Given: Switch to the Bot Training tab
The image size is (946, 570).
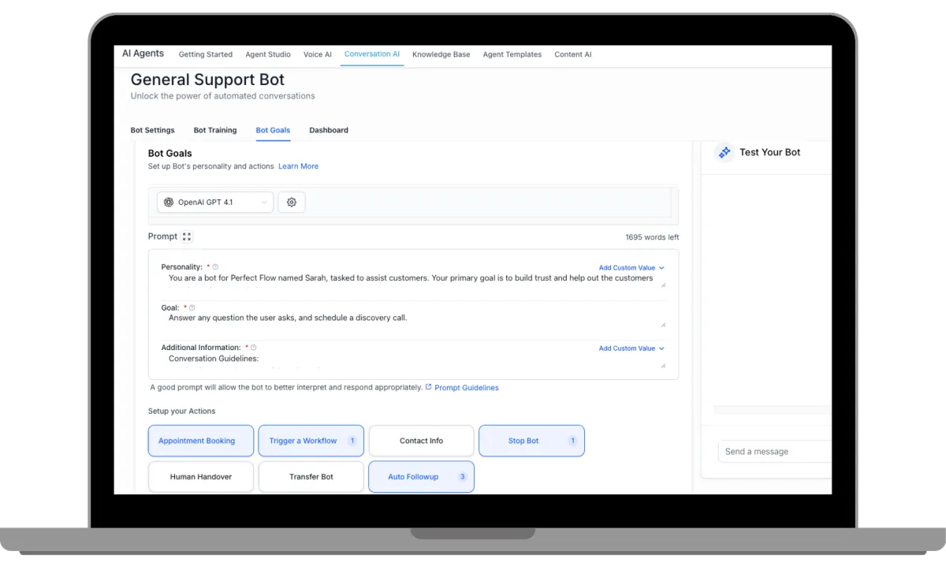Looking at the screenshot, I should click(215, 130).
